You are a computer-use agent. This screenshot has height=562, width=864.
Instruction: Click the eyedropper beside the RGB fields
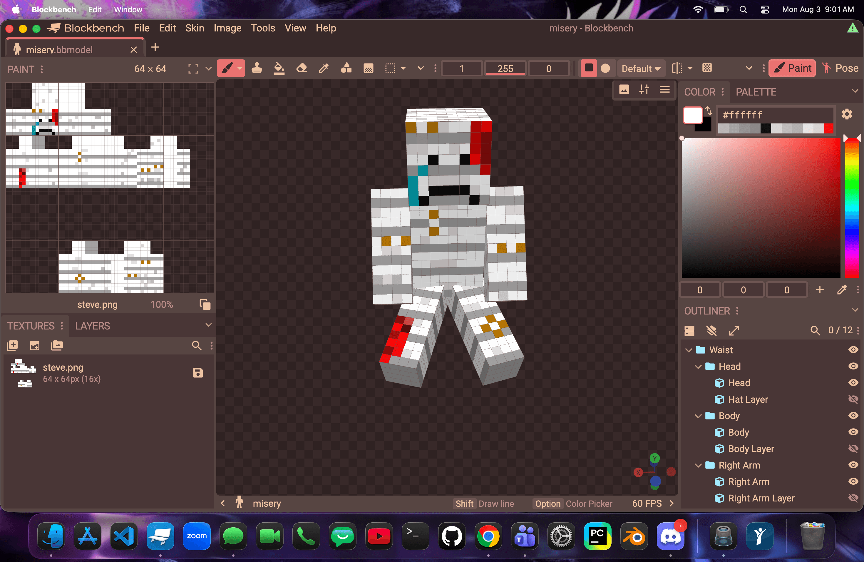click(x=842, y=290)
